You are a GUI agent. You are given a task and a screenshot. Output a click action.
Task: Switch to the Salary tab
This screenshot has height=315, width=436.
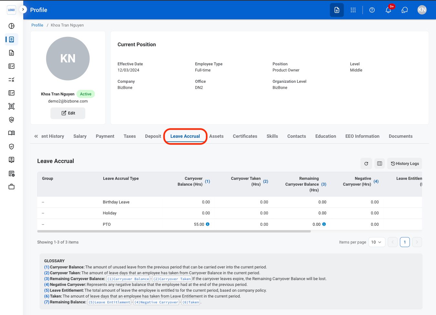[x=80, y=136]
